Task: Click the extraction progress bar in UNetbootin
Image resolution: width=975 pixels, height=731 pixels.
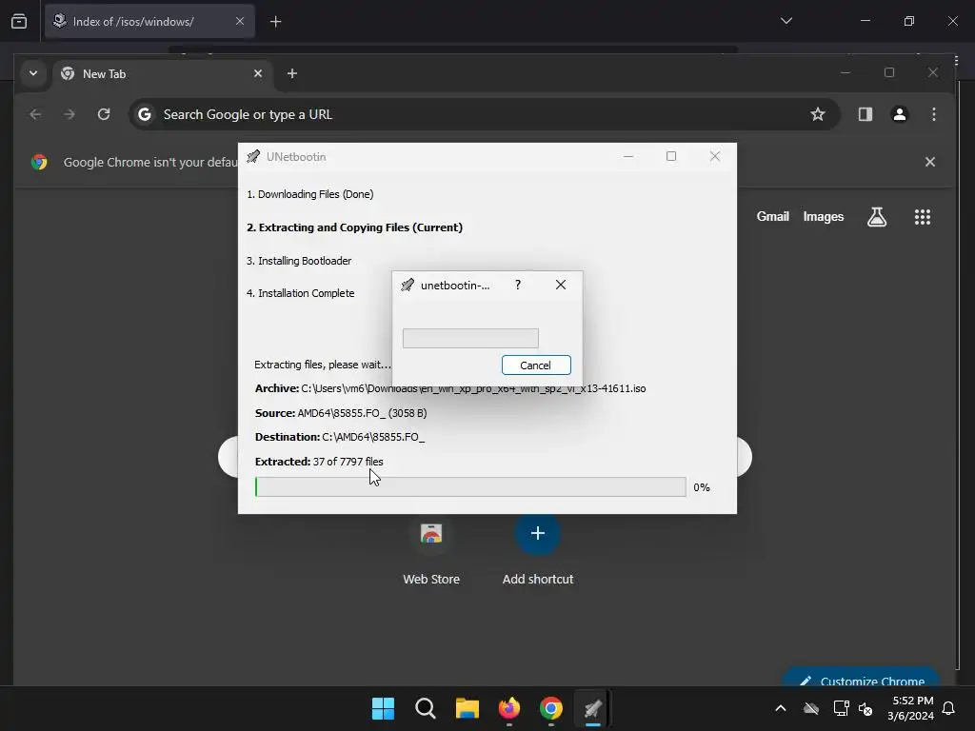Action: pyautogui.click(x=470, y=486)
